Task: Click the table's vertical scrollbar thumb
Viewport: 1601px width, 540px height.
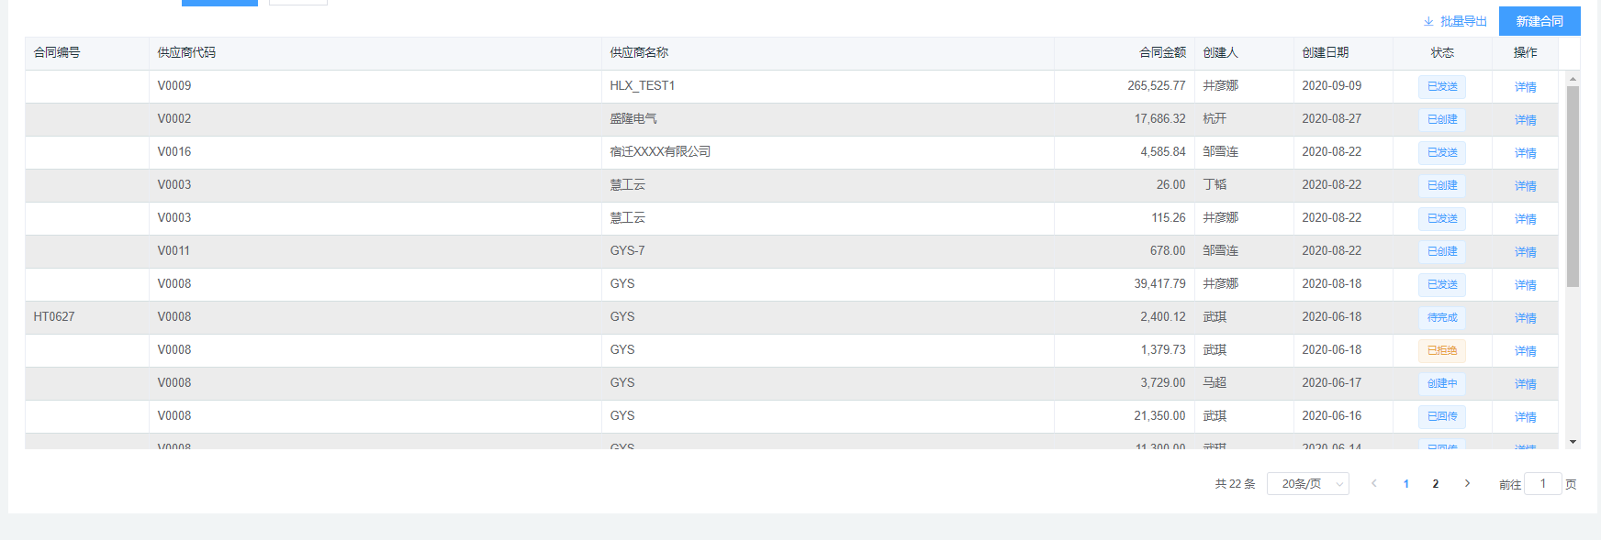Action: click(x=1573, y=183)
